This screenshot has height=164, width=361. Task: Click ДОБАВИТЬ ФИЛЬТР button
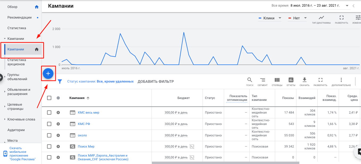point(156,81)
